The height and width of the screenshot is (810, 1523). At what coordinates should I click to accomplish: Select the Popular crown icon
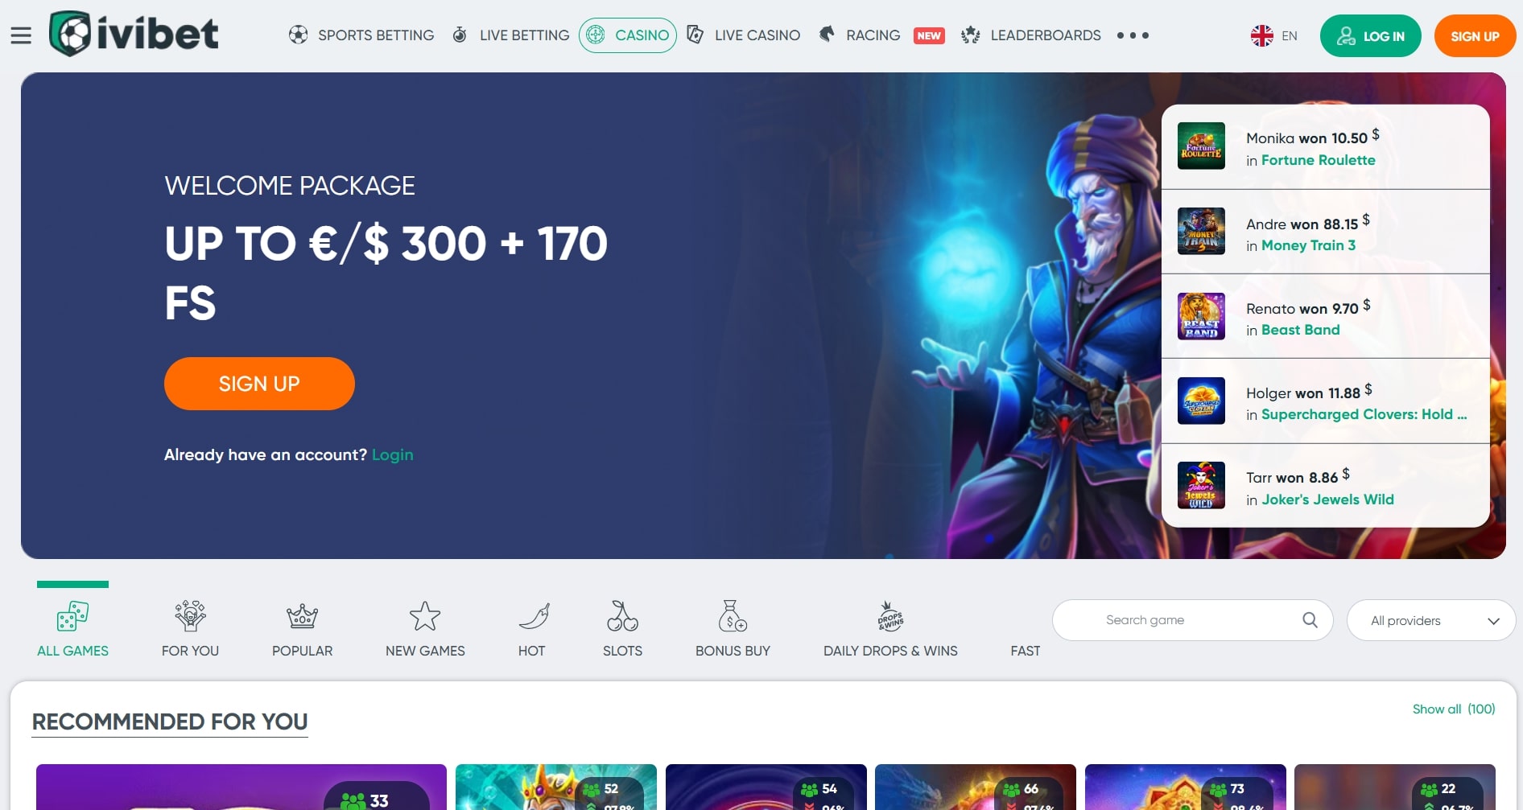tap(302, 616)
